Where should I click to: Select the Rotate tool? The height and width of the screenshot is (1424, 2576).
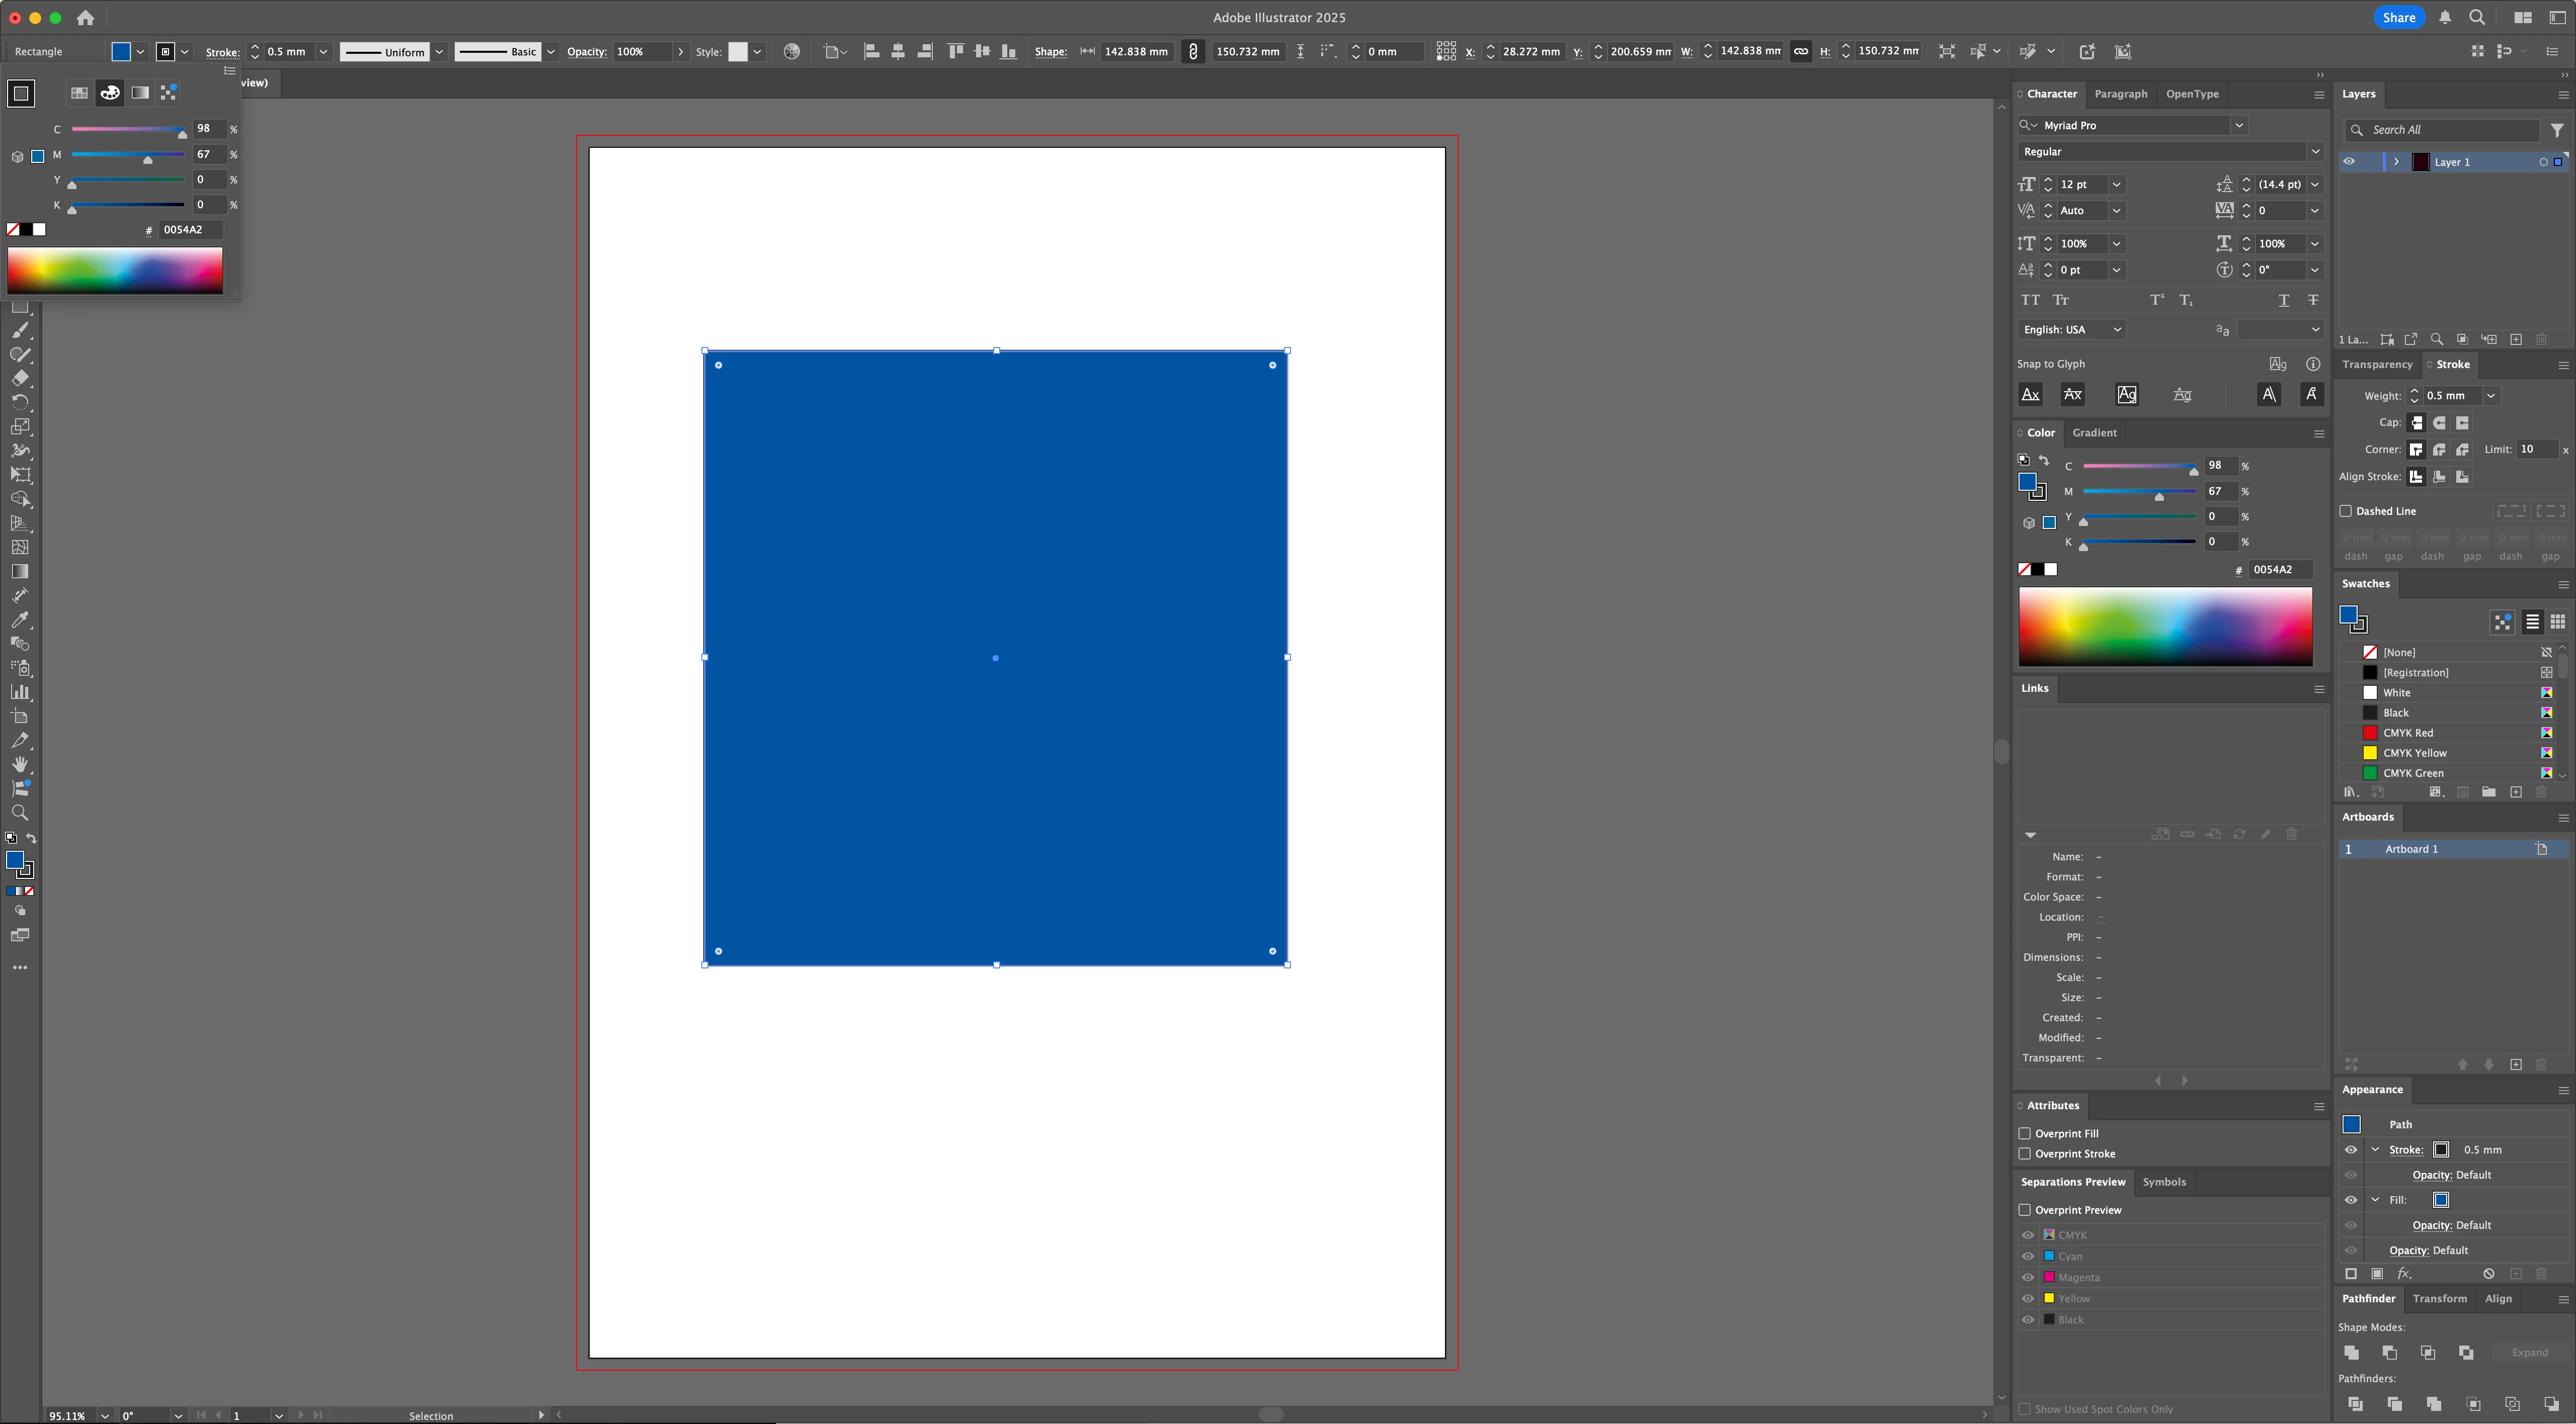[x=20, y=402]
